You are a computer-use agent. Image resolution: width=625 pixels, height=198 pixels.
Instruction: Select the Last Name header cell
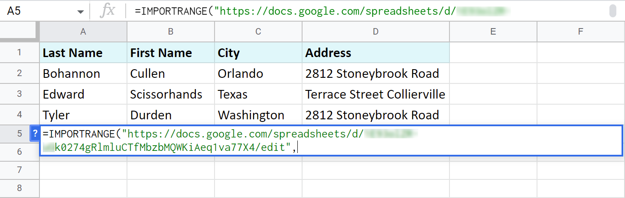[83, 53]
